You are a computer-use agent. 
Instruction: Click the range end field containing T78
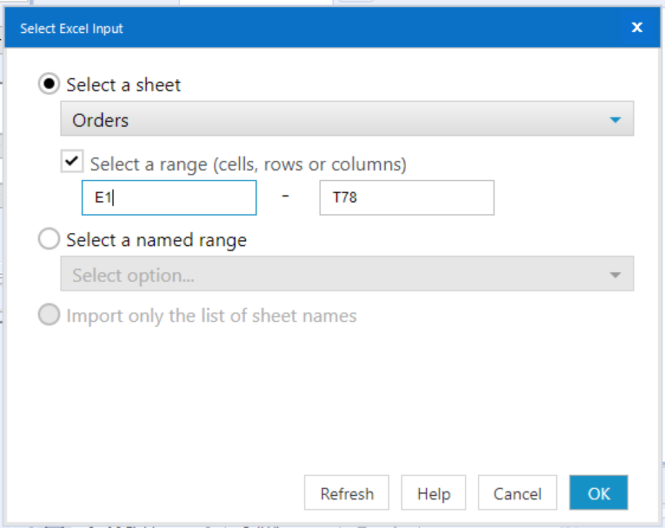pyautogui.click(x=407, y=198)
